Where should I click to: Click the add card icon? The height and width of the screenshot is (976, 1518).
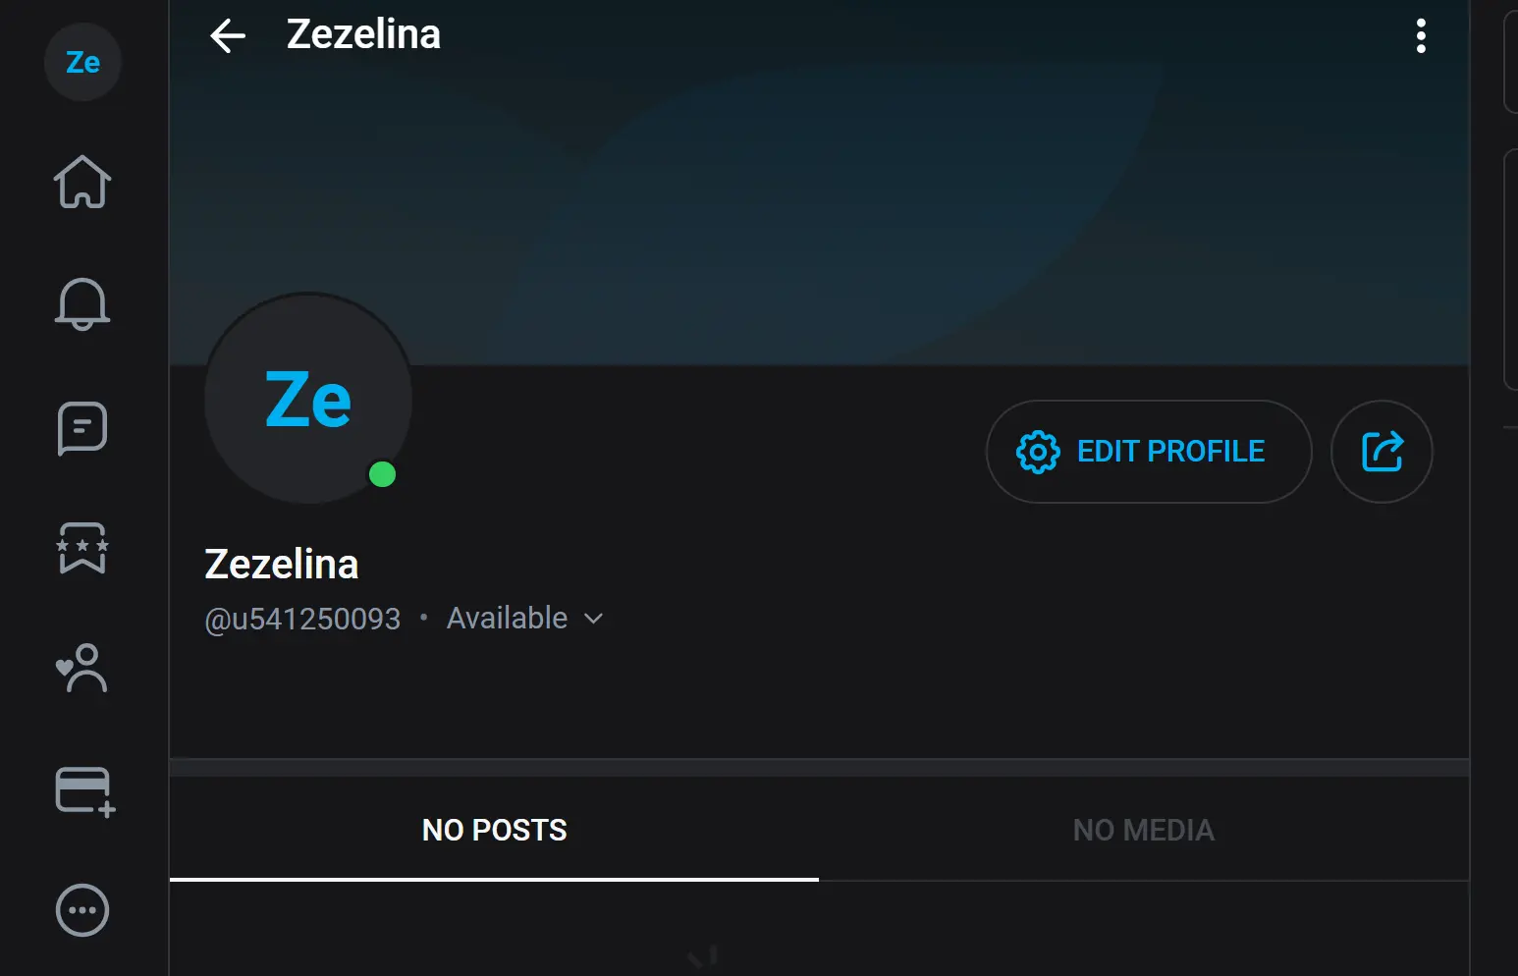click(84, 790)
